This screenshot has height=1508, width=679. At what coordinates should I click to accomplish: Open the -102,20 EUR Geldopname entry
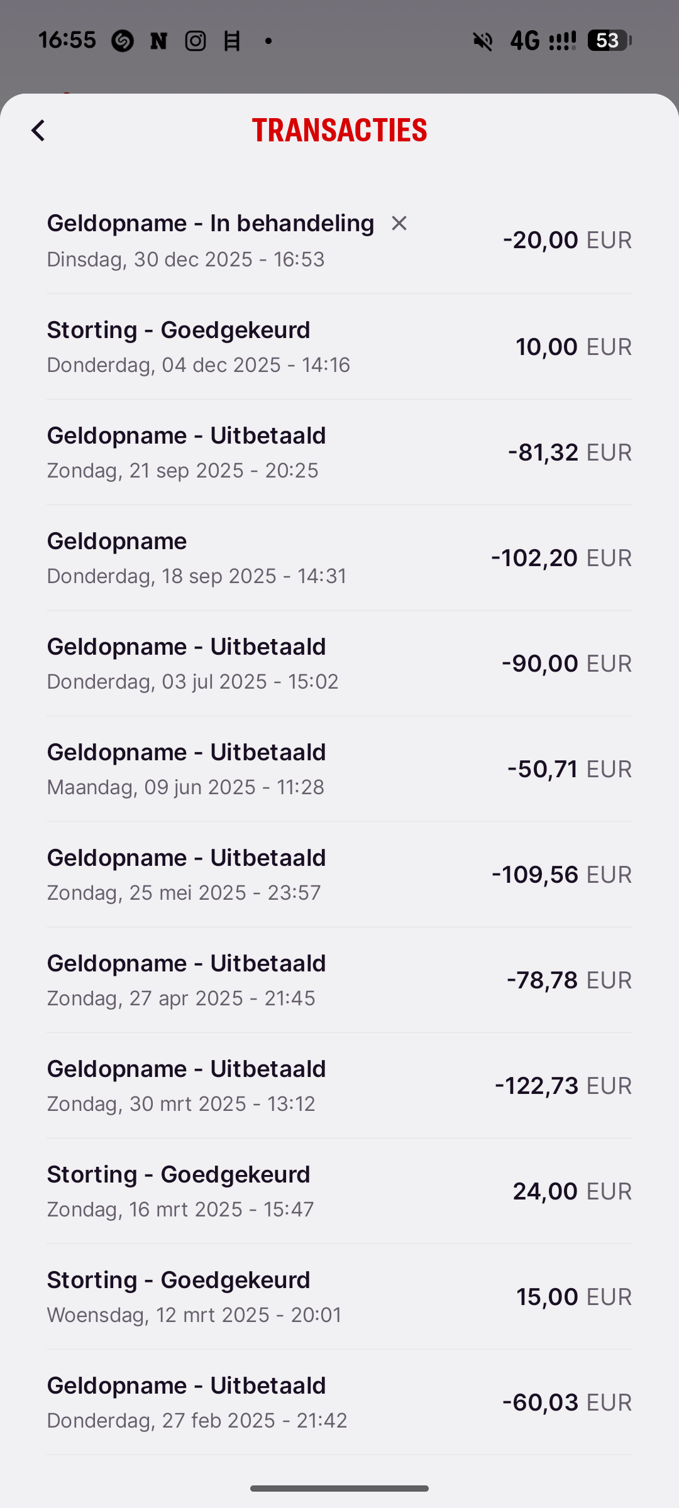point(339,558)
